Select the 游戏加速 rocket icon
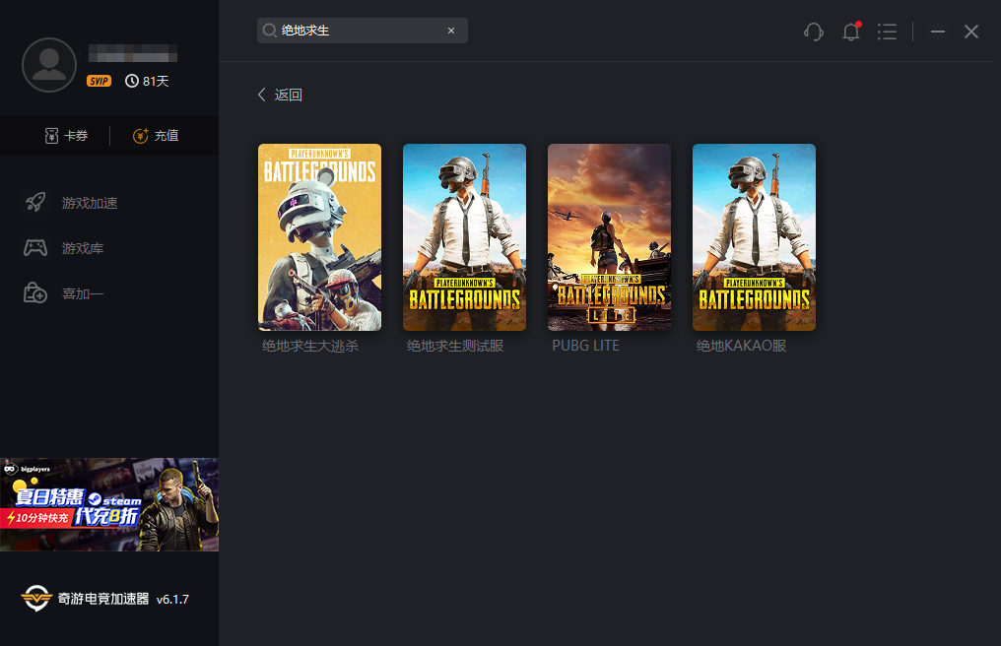The width and height of the screenshot is (1001, 646). (x=35, y=202)
